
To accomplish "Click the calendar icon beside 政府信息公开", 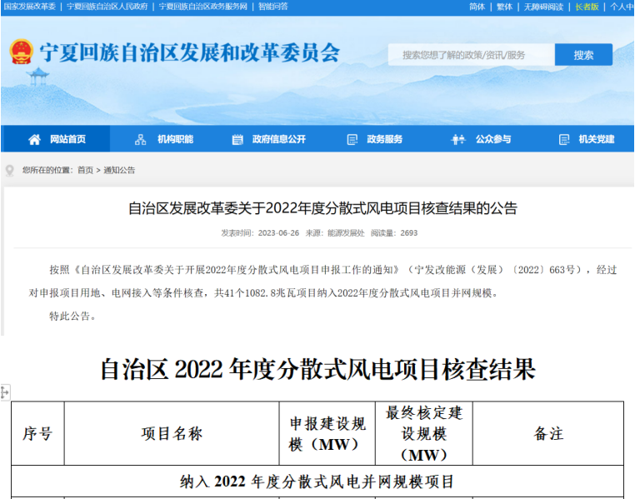I will pos(237,139).
